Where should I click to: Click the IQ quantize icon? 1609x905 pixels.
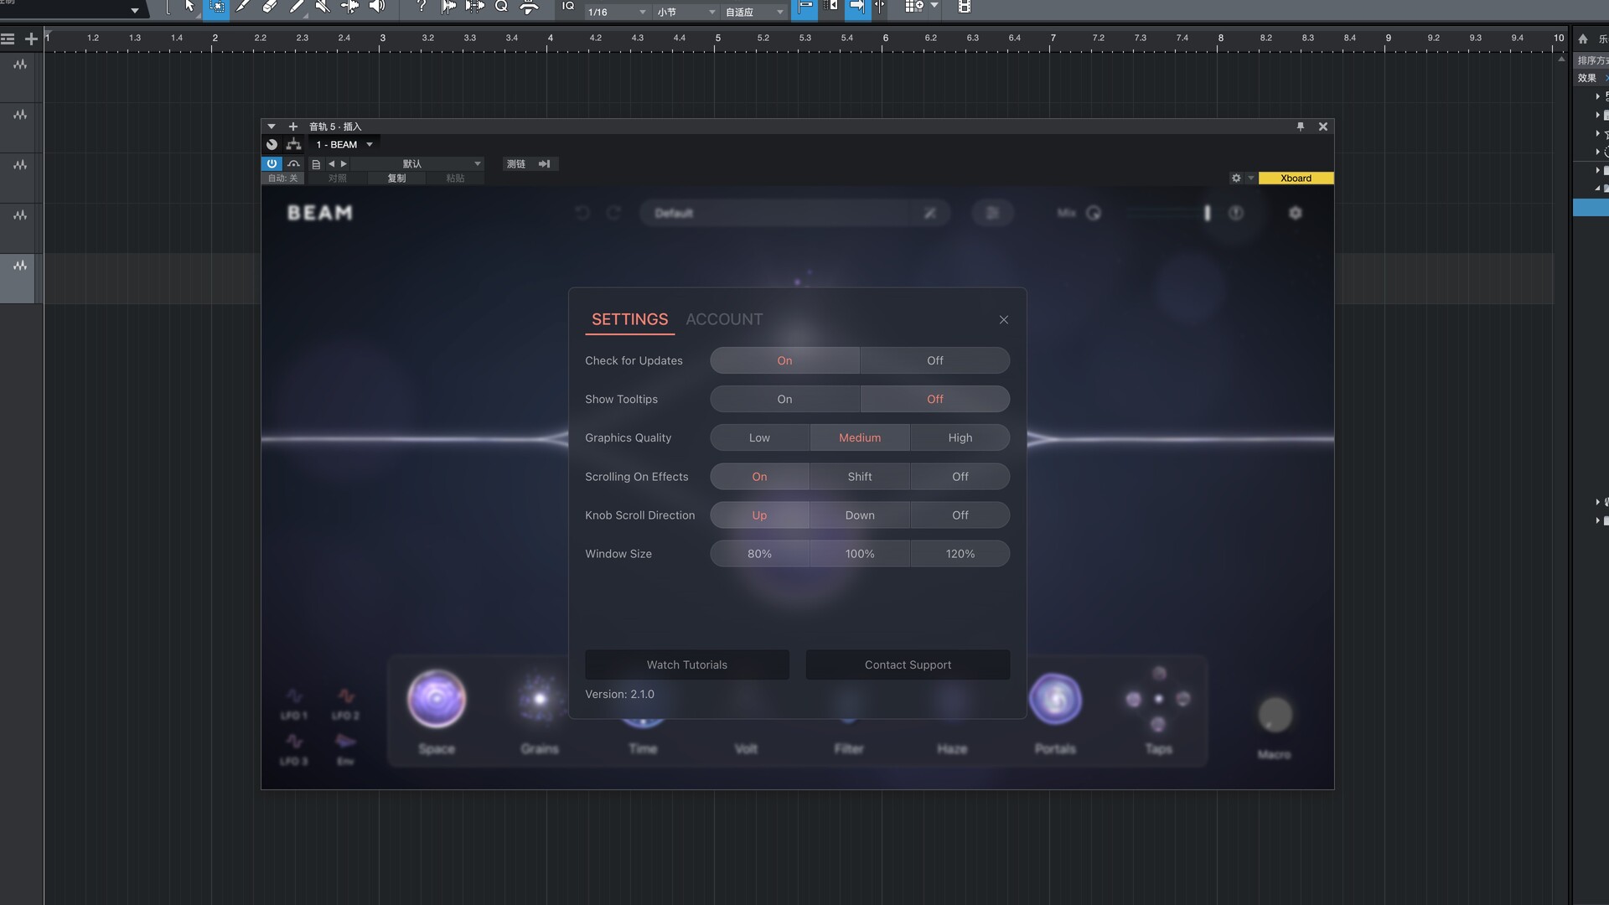pos(568,7)
